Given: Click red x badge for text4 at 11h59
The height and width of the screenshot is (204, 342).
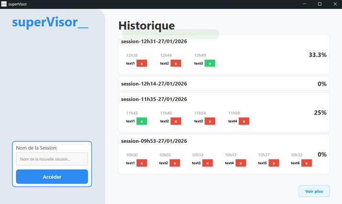Looking at the screenshot, I should (x=244, y=121).
